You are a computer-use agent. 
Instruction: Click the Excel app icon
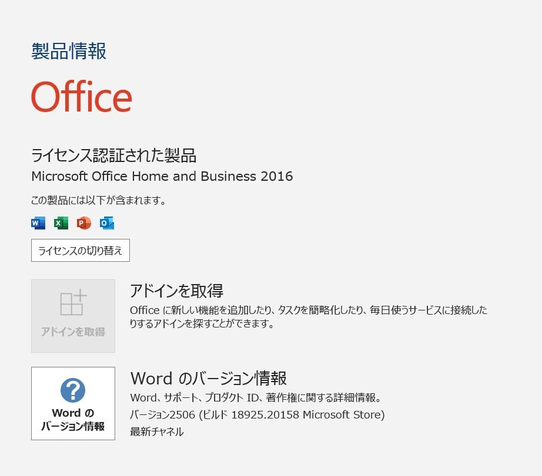point(61,224)
